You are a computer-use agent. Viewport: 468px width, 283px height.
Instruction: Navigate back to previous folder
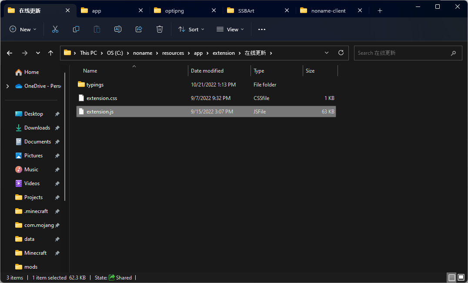10,53
